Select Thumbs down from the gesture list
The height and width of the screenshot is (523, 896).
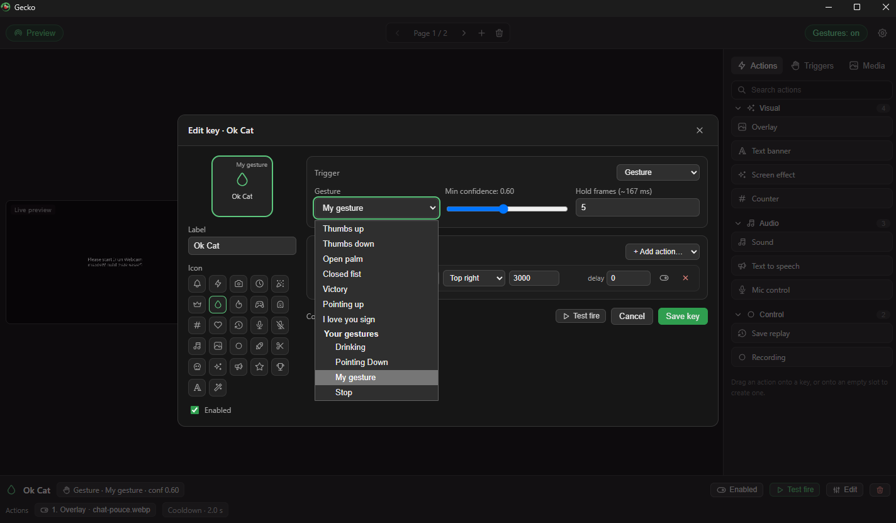(376, 244)
